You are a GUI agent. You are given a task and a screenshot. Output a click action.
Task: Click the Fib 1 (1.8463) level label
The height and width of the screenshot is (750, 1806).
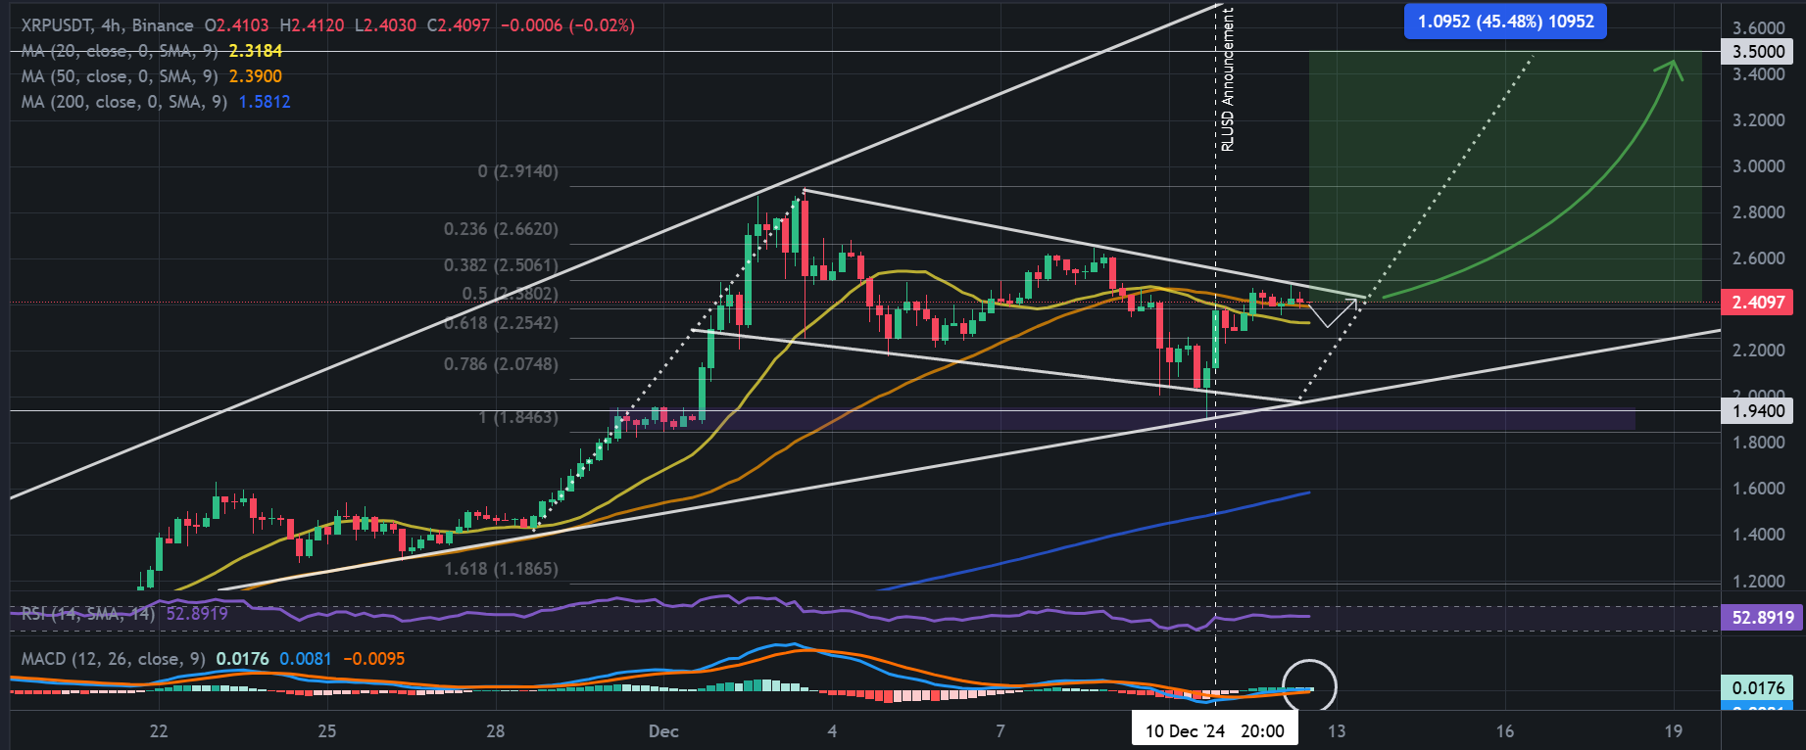coord(518,417)
